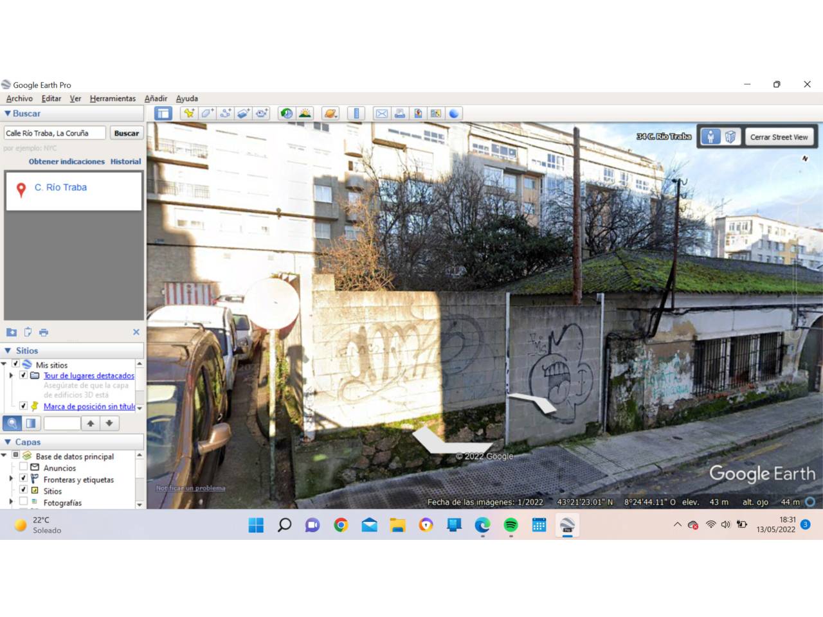
Task: Open the Ruler tool
Action: pos(356,114)
